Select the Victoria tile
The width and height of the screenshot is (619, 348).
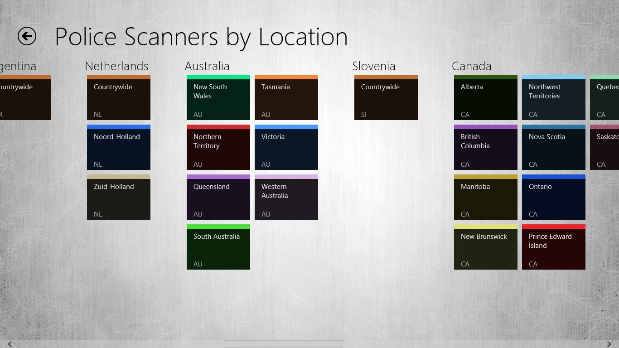tap(286, 147)
